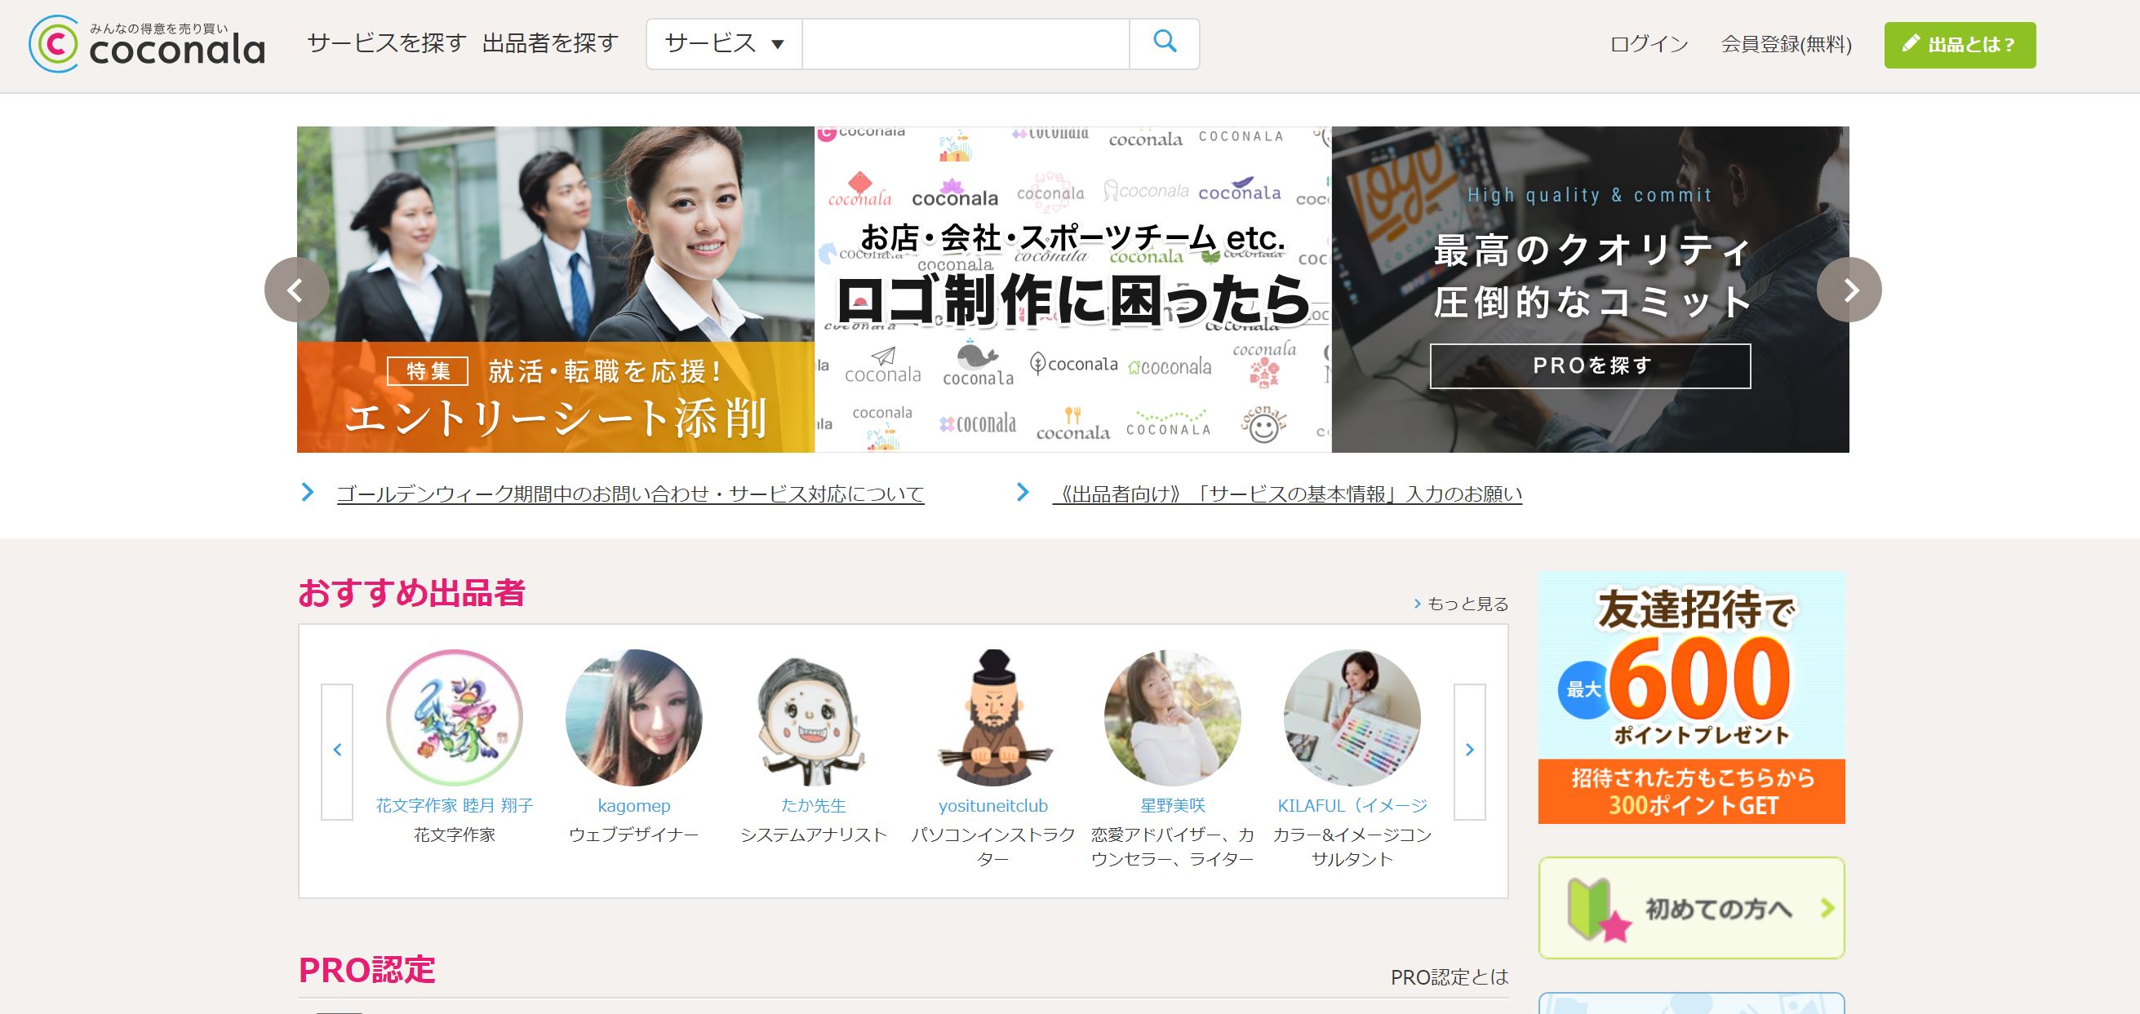This screenshot has height=1014, width=2140.
Task: Show next recommended sellers
Action: point(1470,751)
